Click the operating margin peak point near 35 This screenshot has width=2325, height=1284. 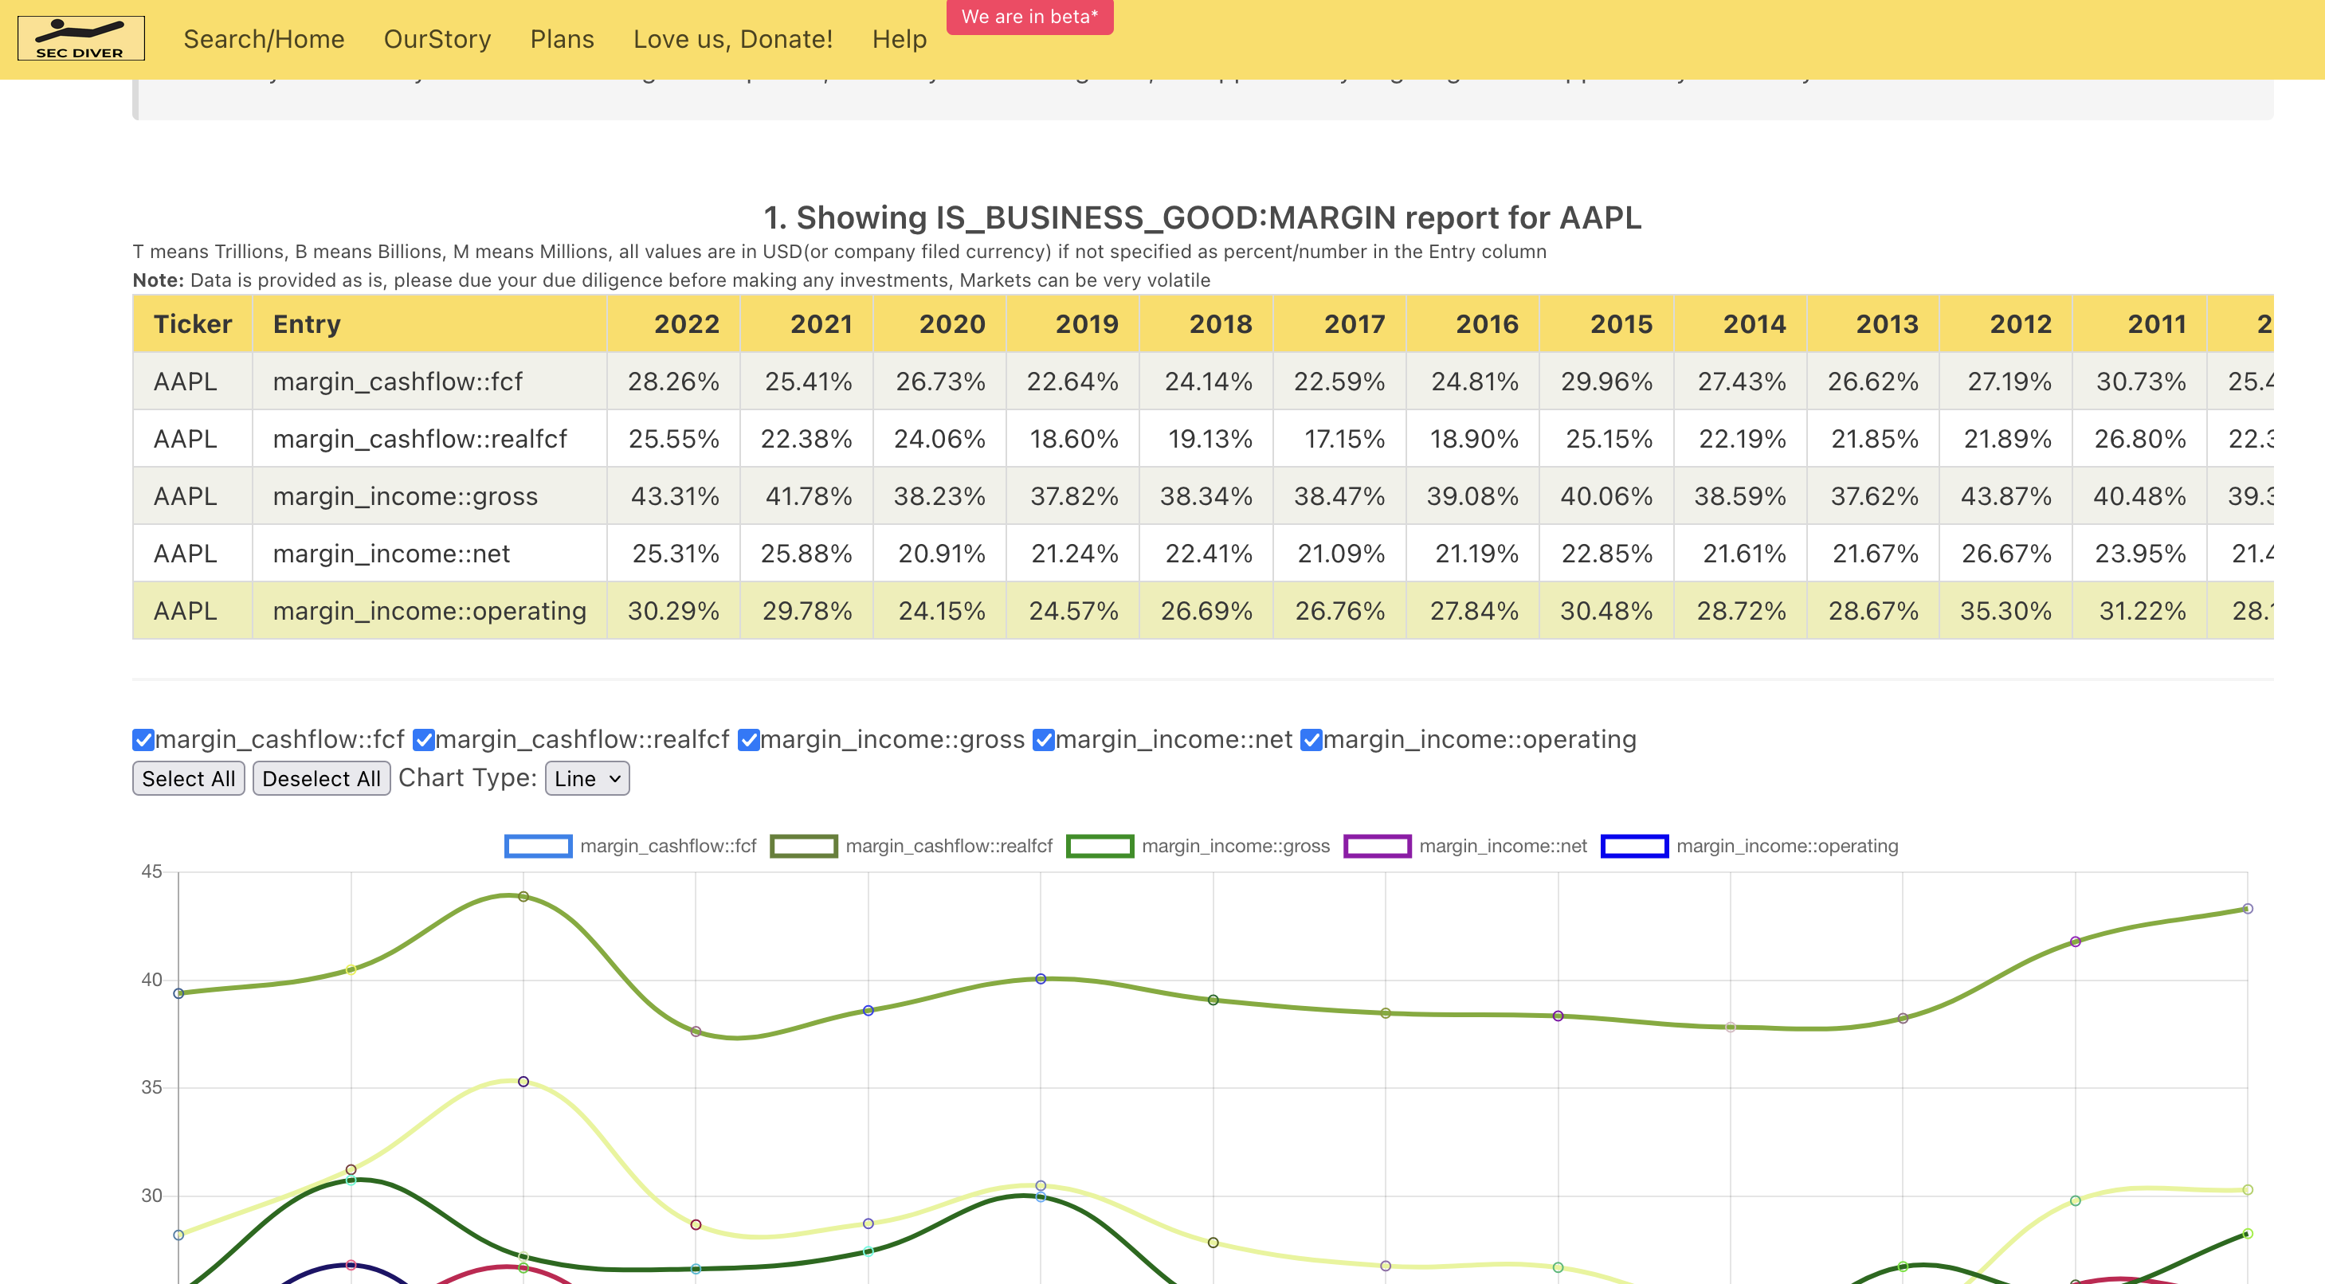click(523, 1082)
